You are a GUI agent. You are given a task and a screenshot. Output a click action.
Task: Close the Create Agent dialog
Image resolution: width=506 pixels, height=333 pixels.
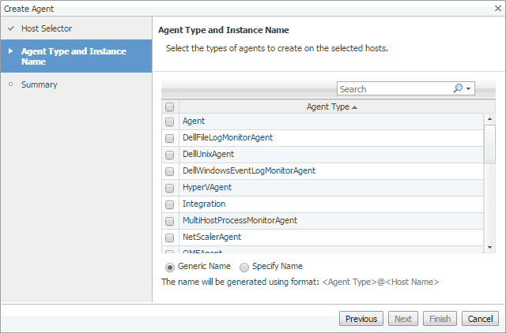(x=497, y=6)
